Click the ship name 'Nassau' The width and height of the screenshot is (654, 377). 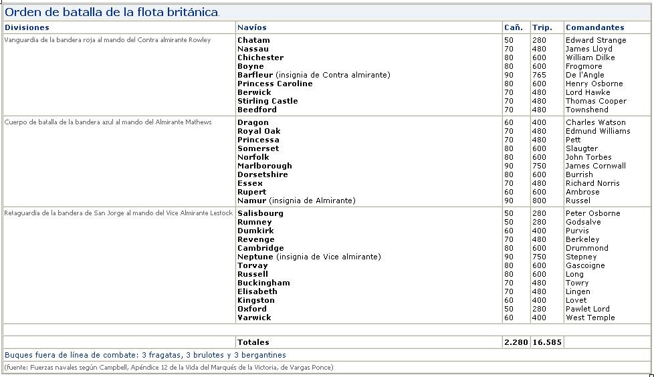click(x=253, y=49)
